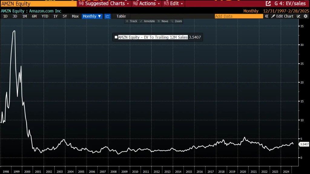Open the Monthly periodicity dropdown
The image size is (310, 174).
click(x=92, y=16)
